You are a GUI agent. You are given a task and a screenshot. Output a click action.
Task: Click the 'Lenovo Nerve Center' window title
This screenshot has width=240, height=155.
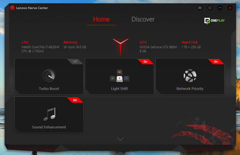pos(32,8)
